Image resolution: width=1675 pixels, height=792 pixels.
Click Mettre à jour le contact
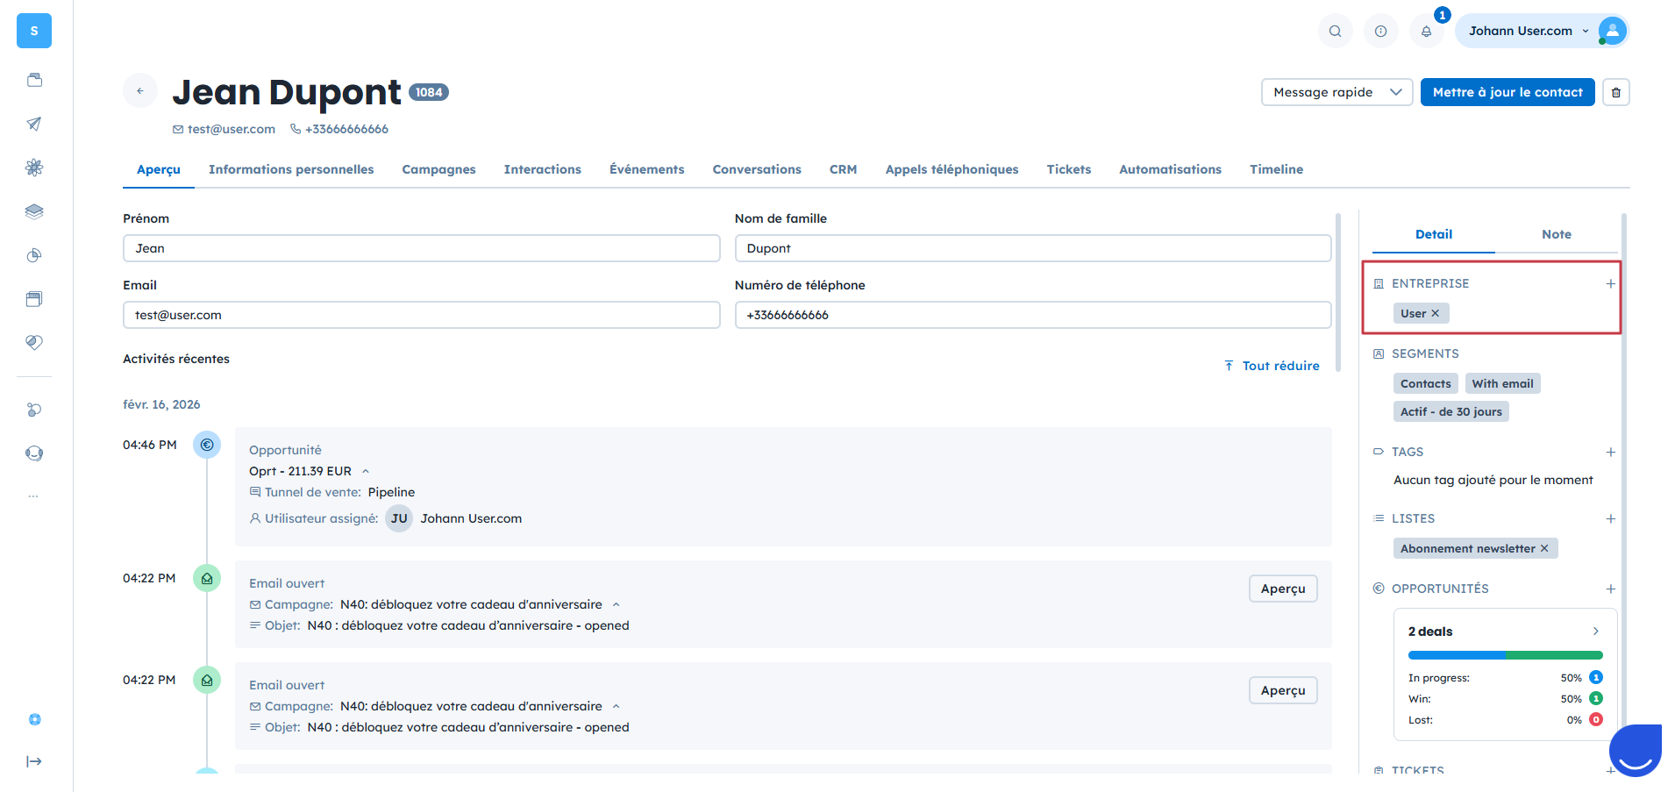pyautogui.click(x=1507, y=92)
